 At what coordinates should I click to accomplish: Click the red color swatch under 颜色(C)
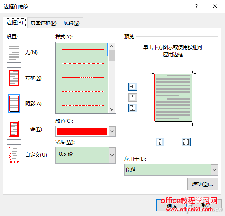[82, 131]
